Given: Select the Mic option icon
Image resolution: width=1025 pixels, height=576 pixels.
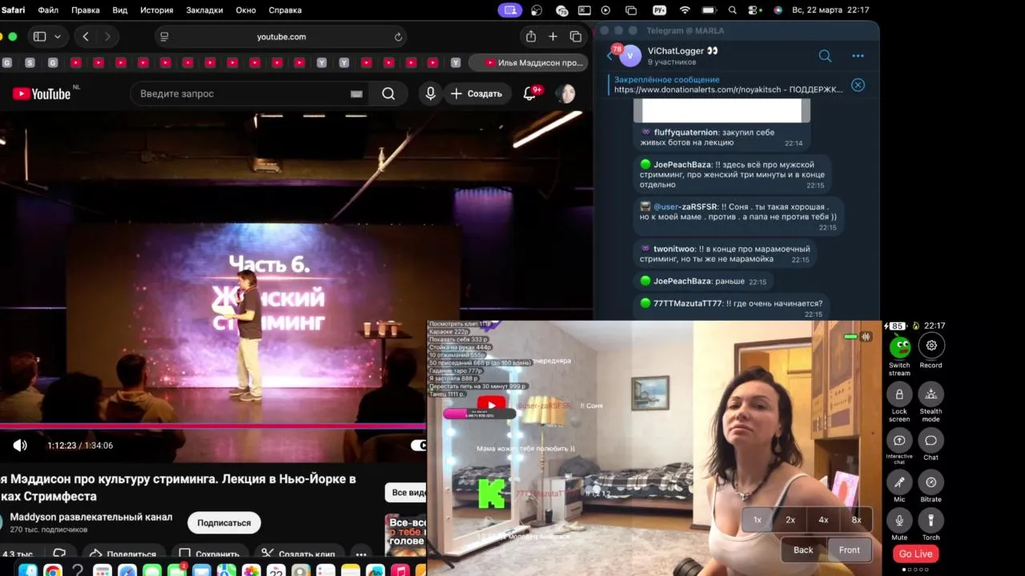Looking at the screenshot, I should [x=899, y=482].
